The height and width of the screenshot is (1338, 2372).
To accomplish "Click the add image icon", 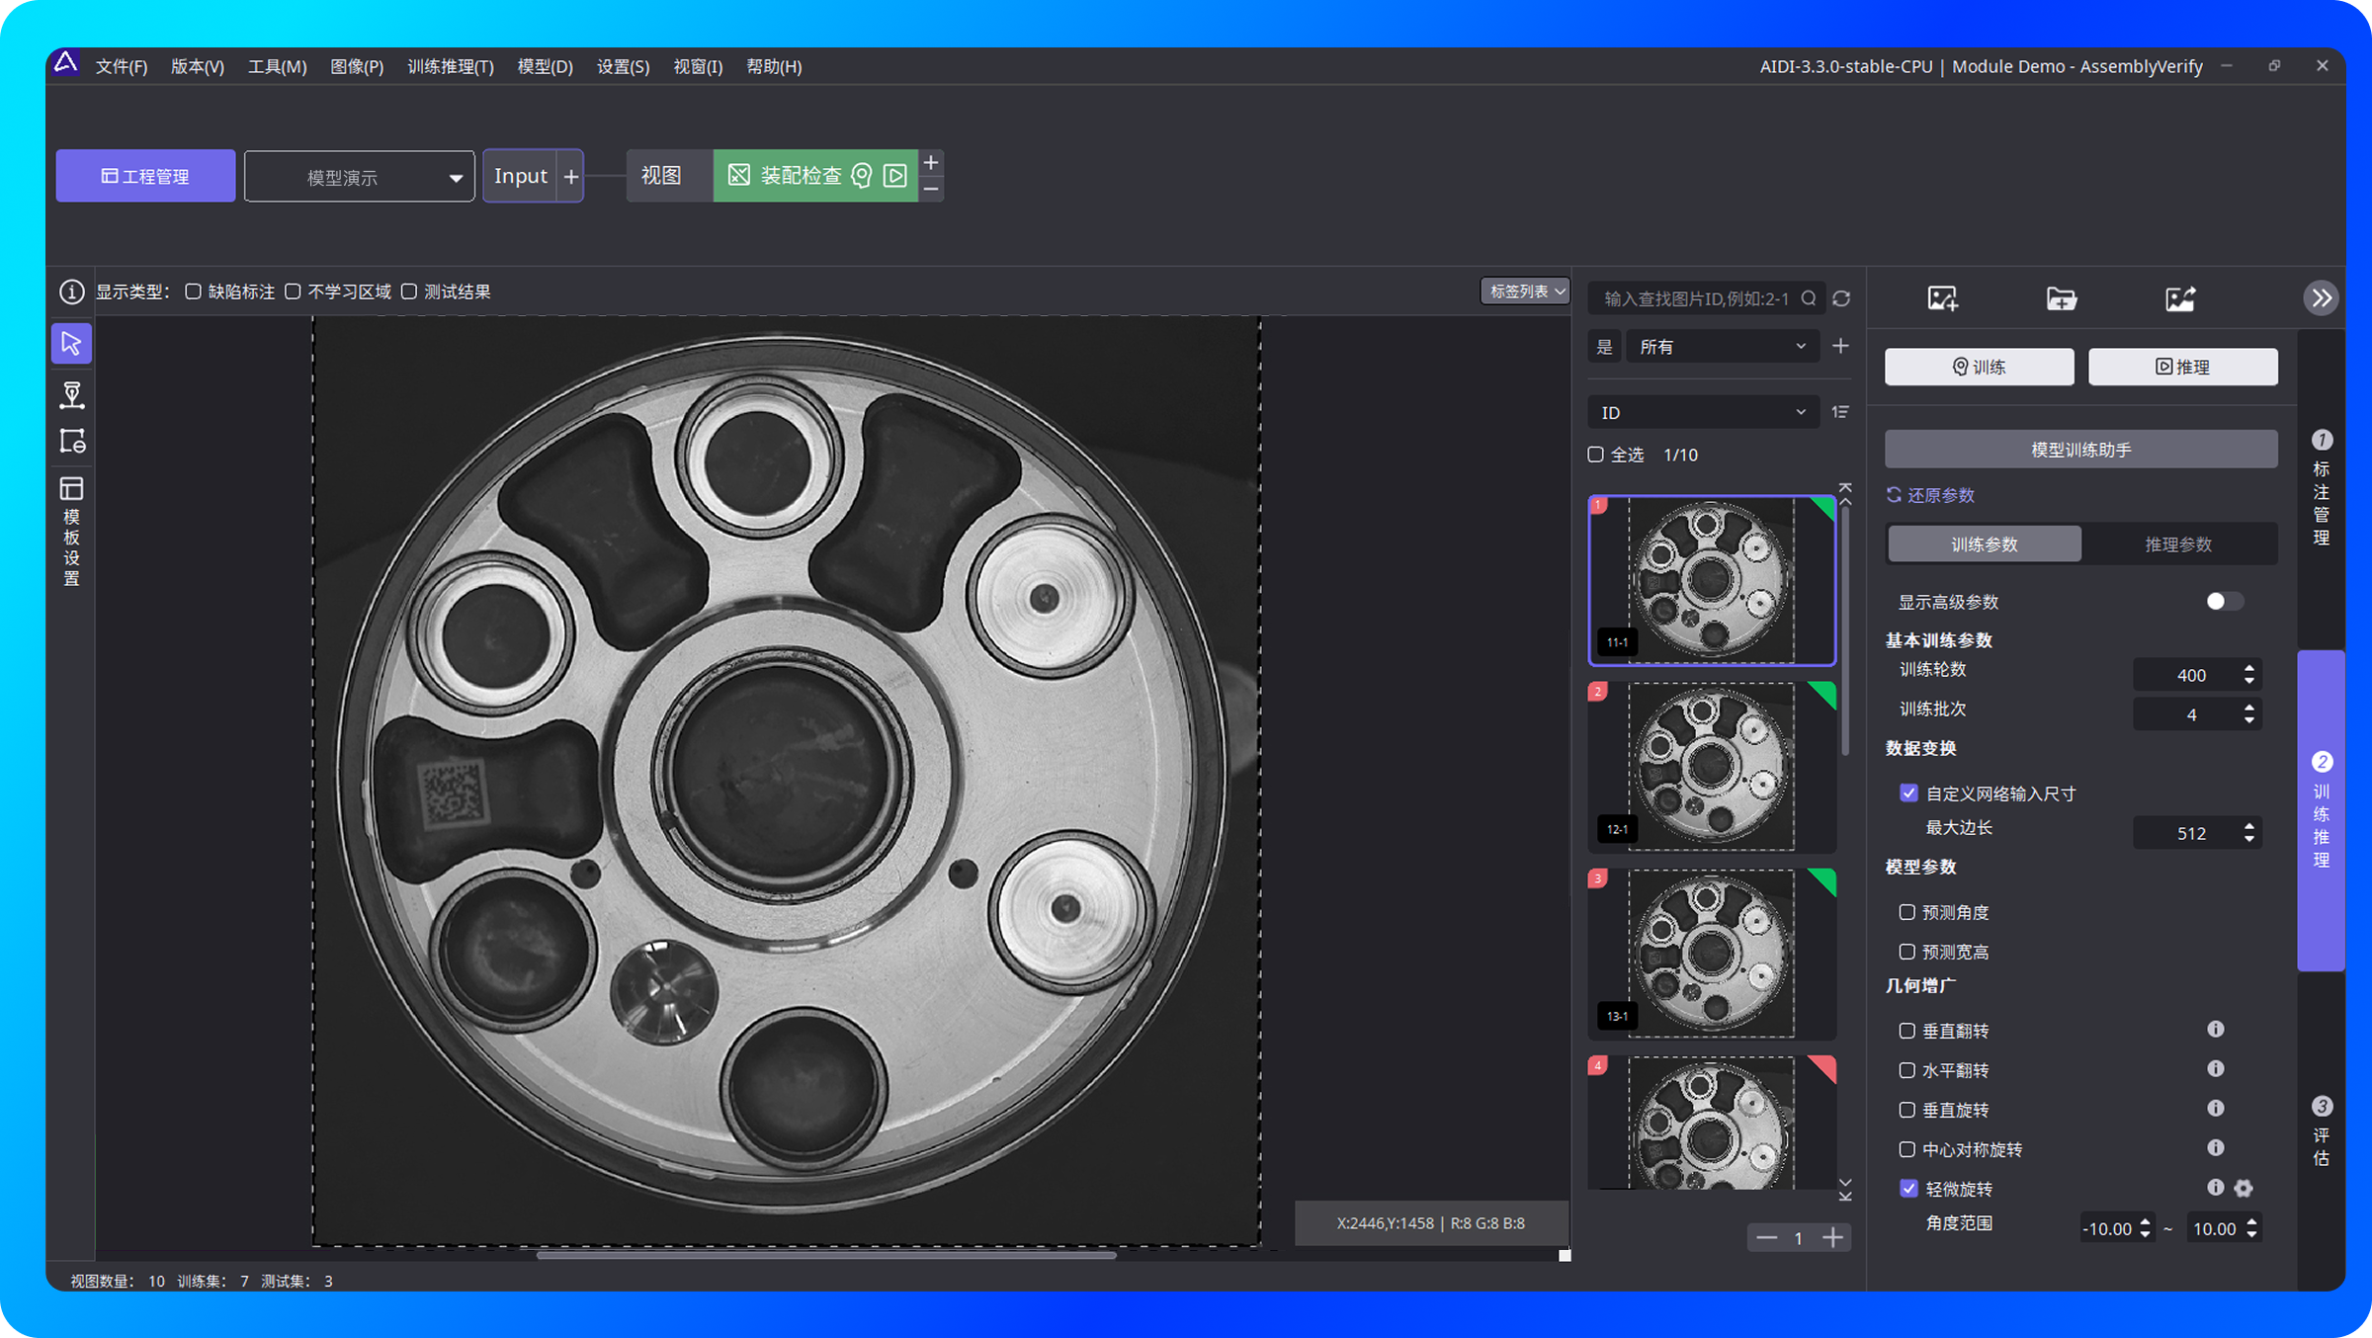I will click(x=1942, y=298).
